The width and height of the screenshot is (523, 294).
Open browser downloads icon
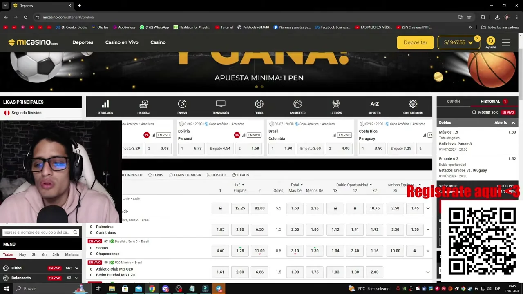[x=497, y=17]
